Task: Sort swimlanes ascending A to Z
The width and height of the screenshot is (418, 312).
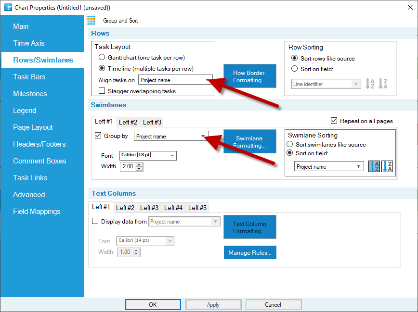Action: click(374, 166)
